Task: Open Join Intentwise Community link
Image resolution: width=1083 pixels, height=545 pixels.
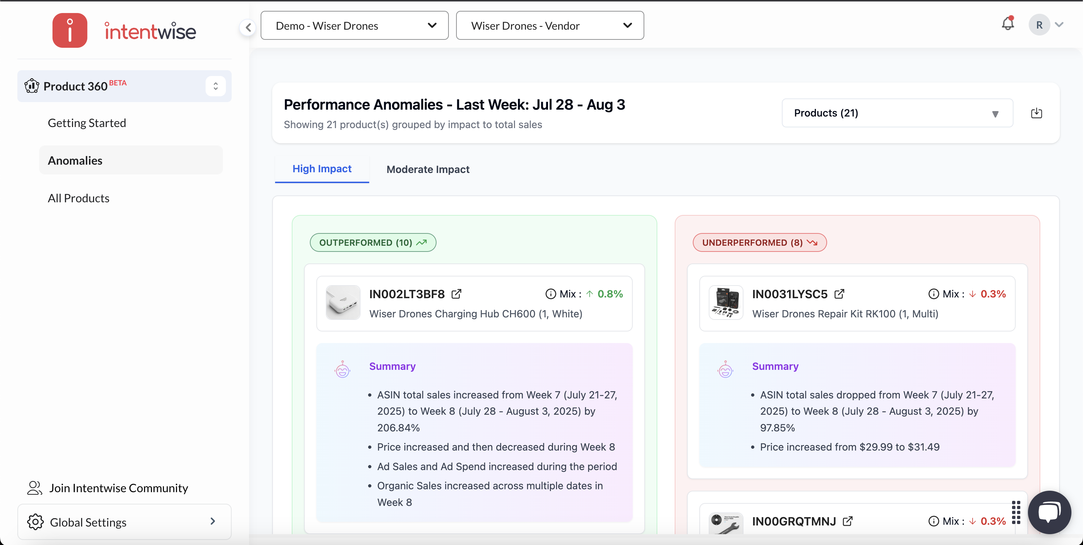Action: [118, 487]
